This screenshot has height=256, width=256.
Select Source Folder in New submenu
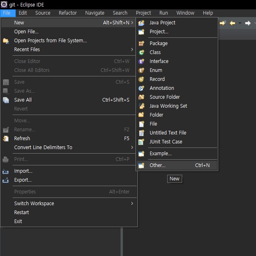pyautogui.click(x=177, y=97)
